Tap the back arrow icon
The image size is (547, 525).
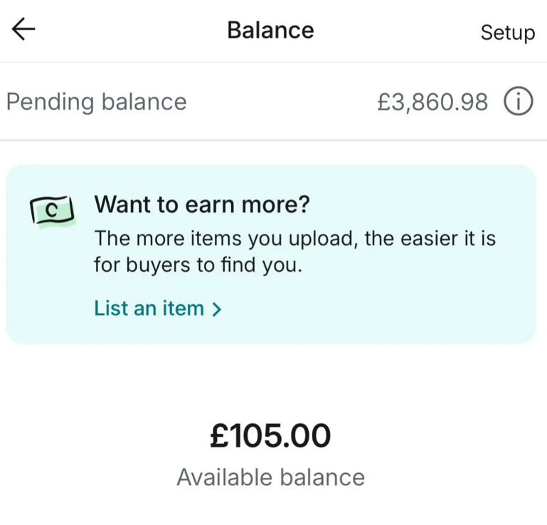tap(23, 29)
